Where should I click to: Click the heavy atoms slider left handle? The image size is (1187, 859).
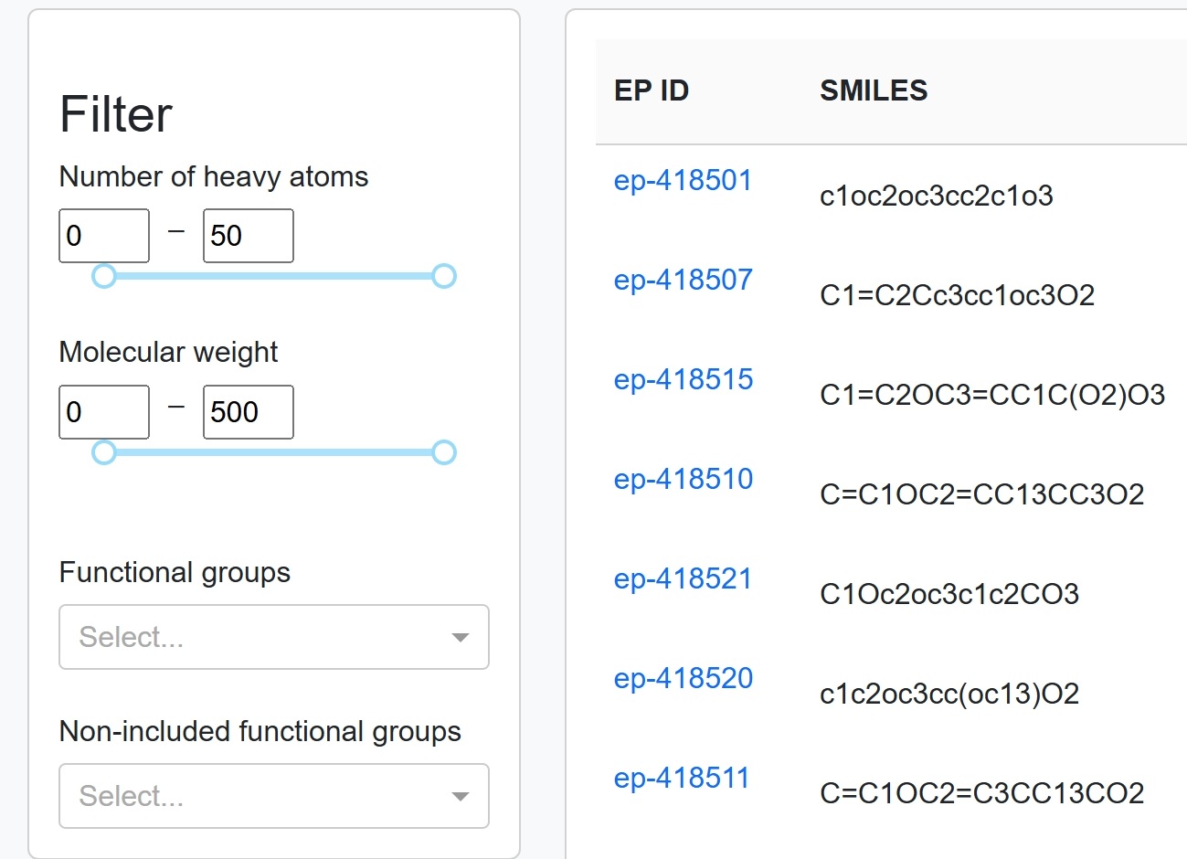click(x=104, y=276)
